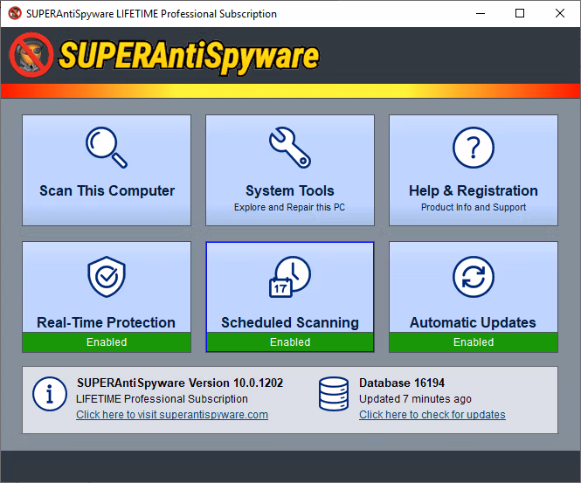Click 'Explore and Repair this PC' text
Image resolution: width=581 pixels, height=483 pixels.
[x=289, y=207]
